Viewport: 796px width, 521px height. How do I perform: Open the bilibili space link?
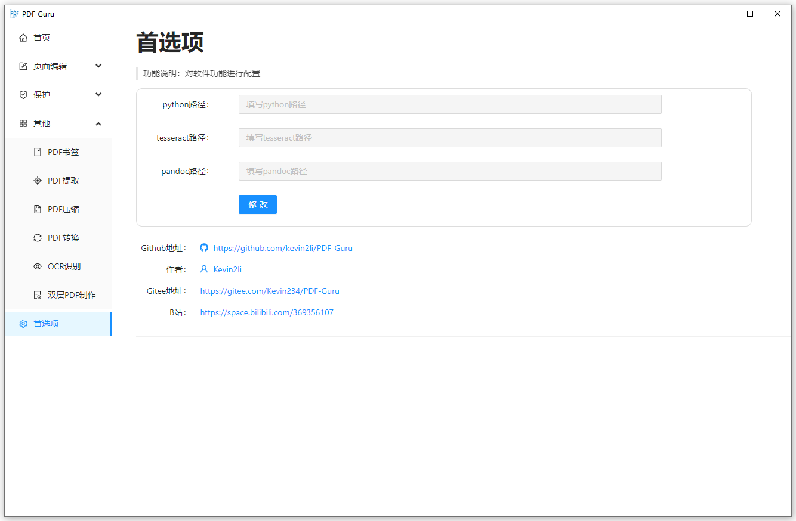click(x=267, y=312)
